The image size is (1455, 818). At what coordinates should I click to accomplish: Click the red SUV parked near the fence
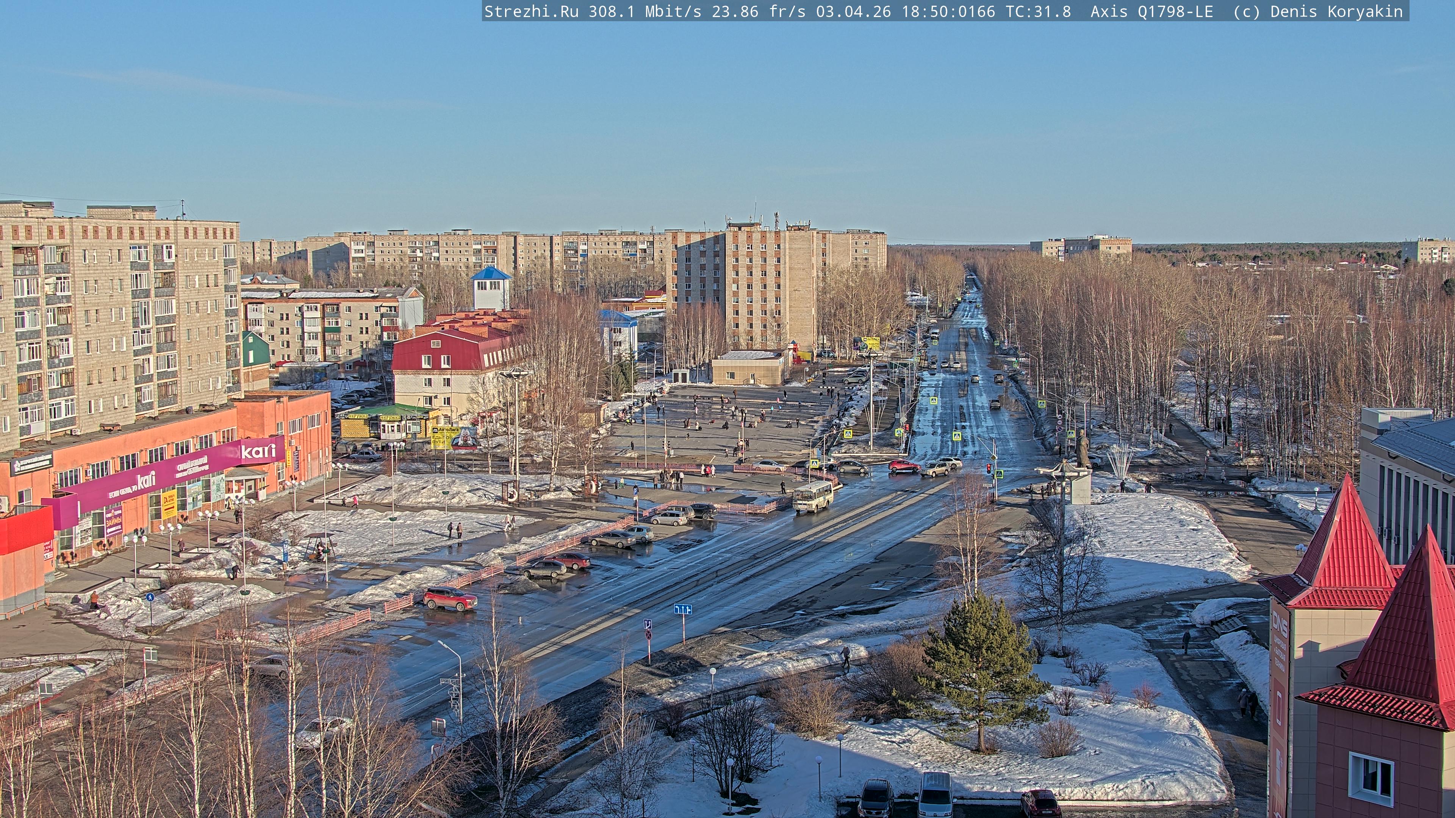click(450, 598)
